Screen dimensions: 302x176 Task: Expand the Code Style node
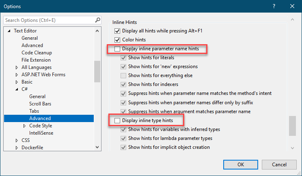coord(24,126)
